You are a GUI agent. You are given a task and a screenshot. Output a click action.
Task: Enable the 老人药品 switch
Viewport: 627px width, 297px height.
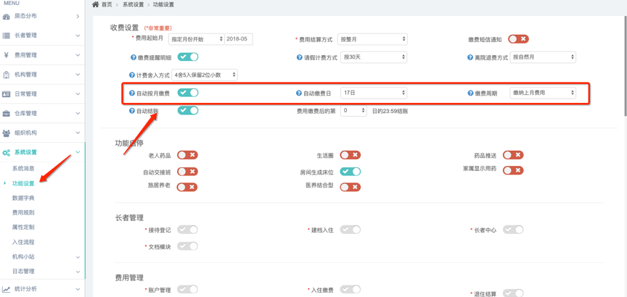click(x=187, y=155)
